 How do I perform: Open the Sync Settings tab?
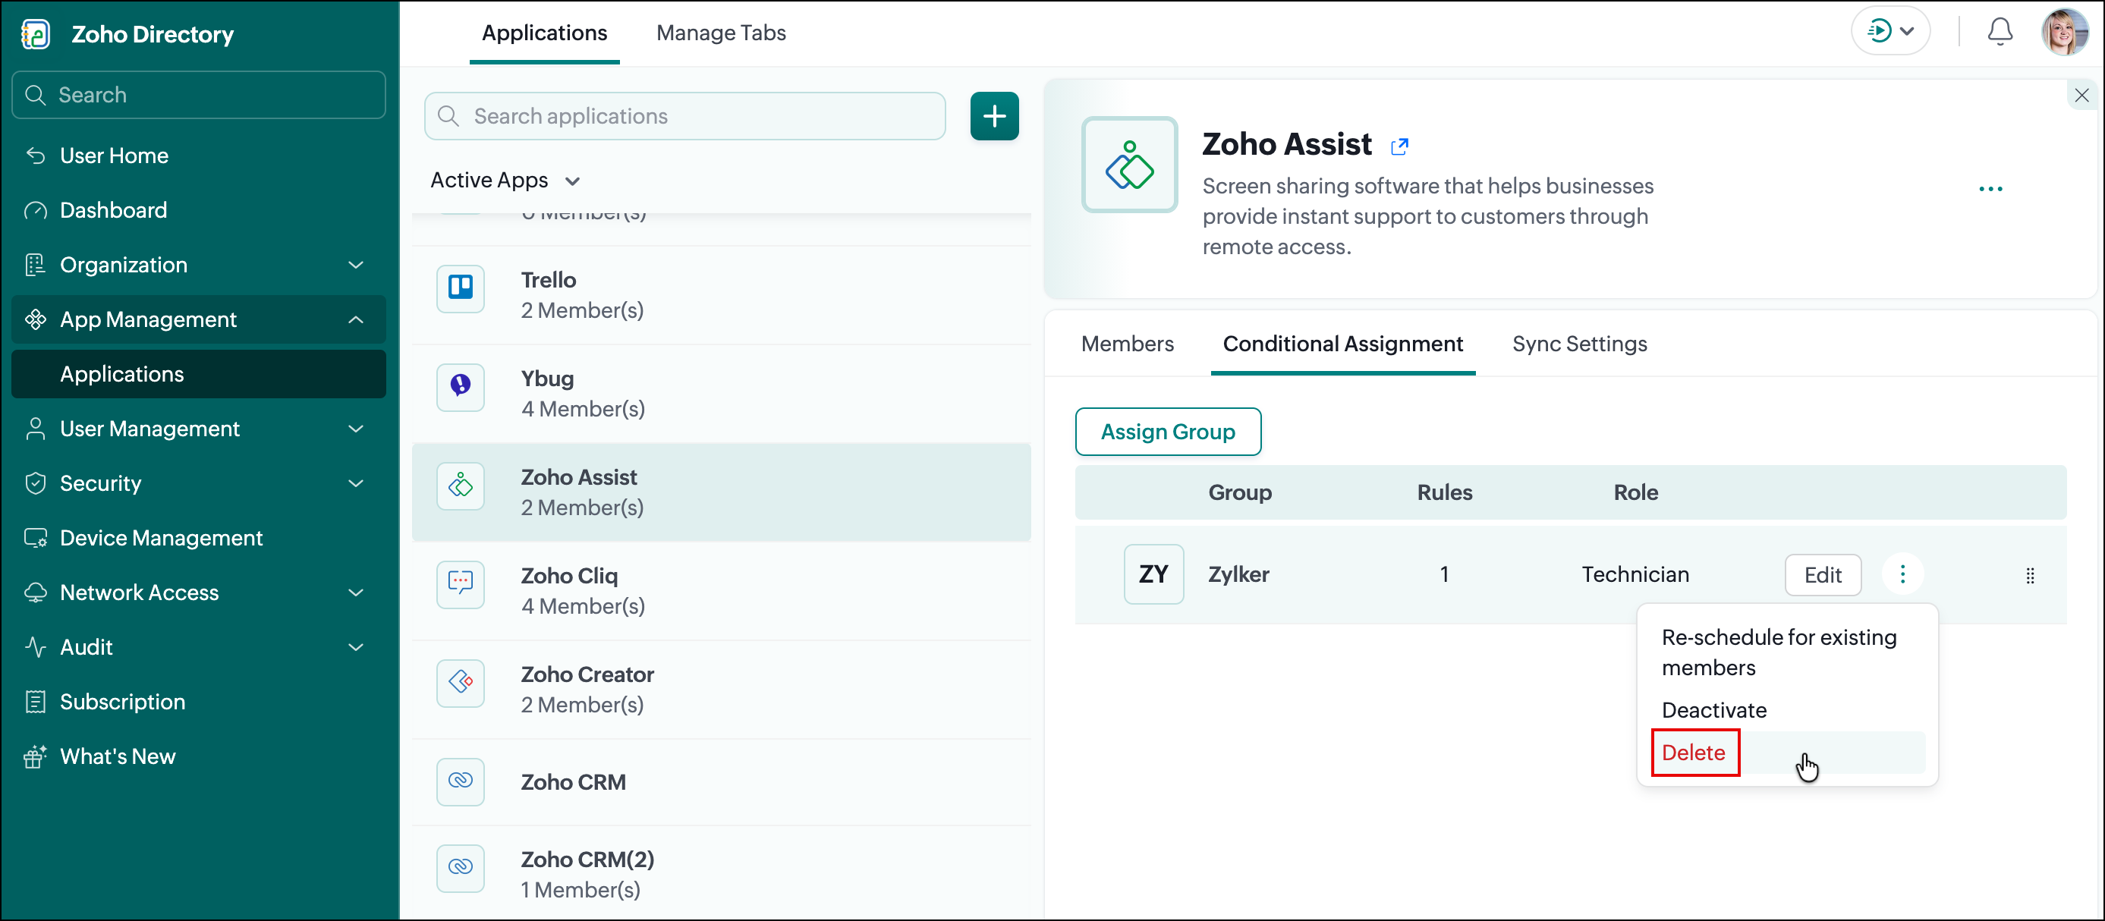click(x=1578, y=344)
